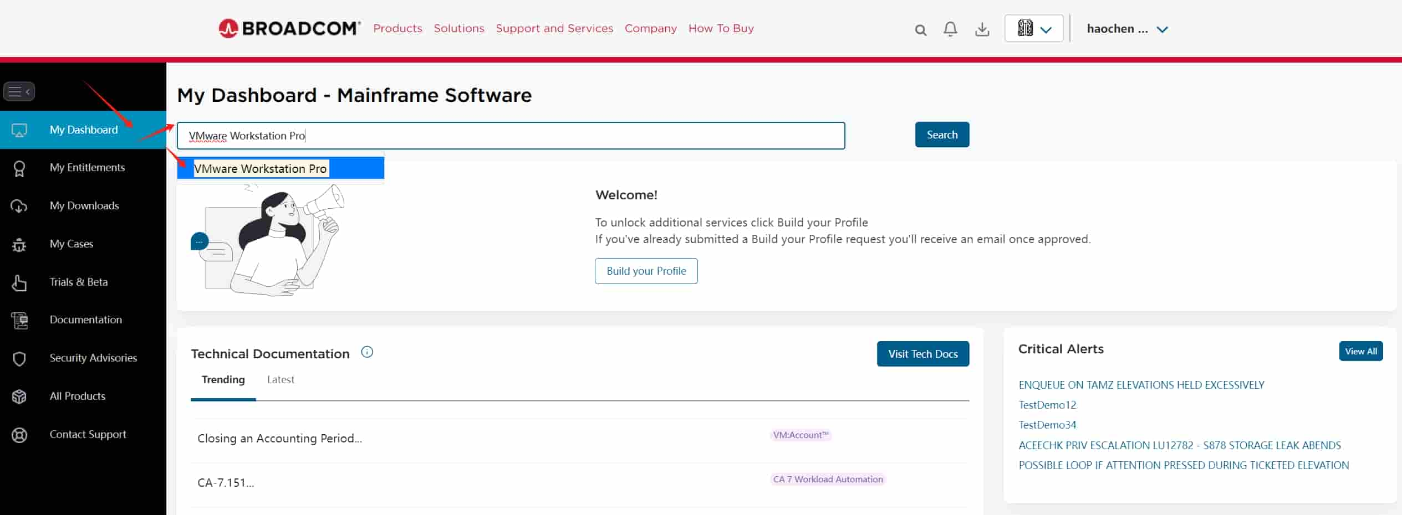Open the Solutions menu
Image resolution: width=1402 pixels, height=515 pixels.
pyautogui.click(x=459, y=28)
